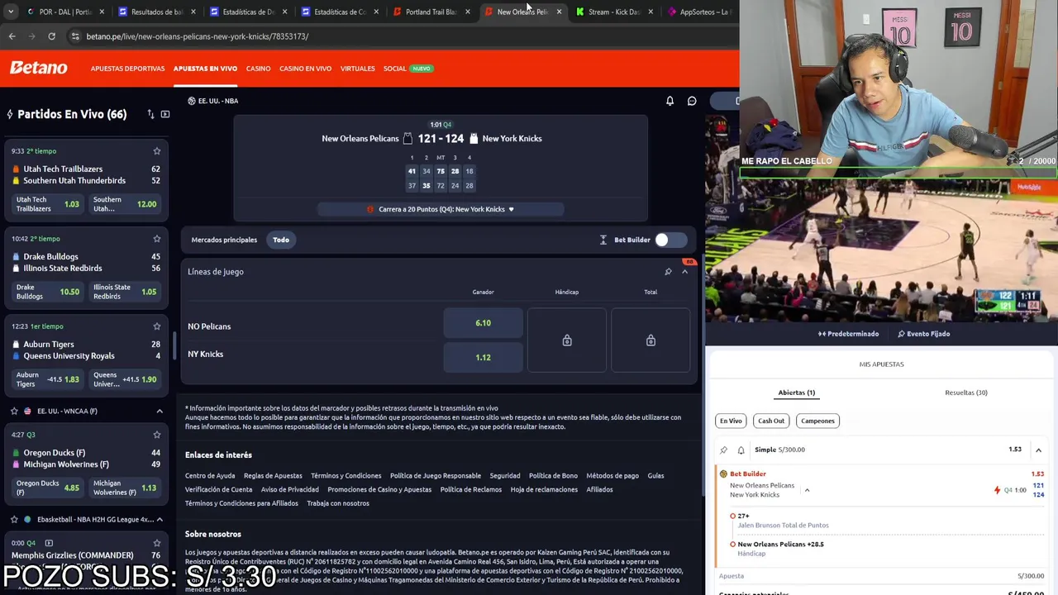1058x595 pixels.
Task: Open Política de Juego Responsable link
Action: tap(436, 476)
